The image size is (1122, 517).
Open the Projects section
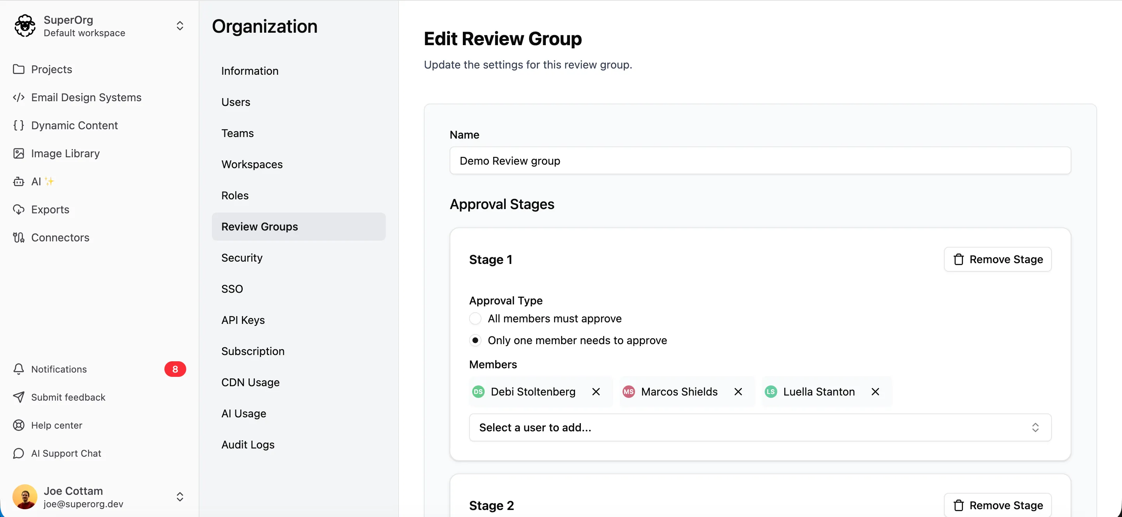click(x=51, y=69)
